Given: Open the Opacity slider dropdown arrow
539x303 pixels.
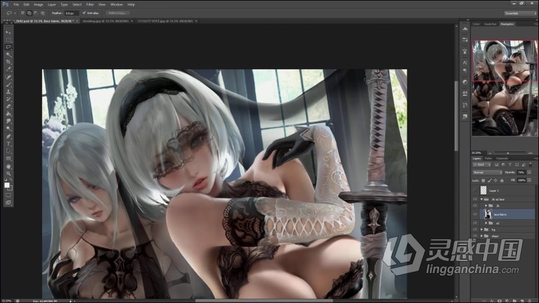Looking at the screenshot, I should 530,172.
